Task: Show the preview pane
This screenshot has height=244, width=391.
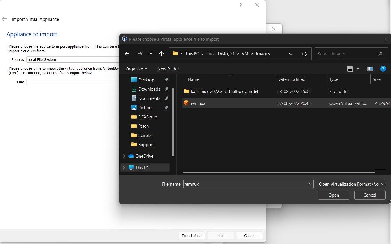Action: [x=370, y=69]
